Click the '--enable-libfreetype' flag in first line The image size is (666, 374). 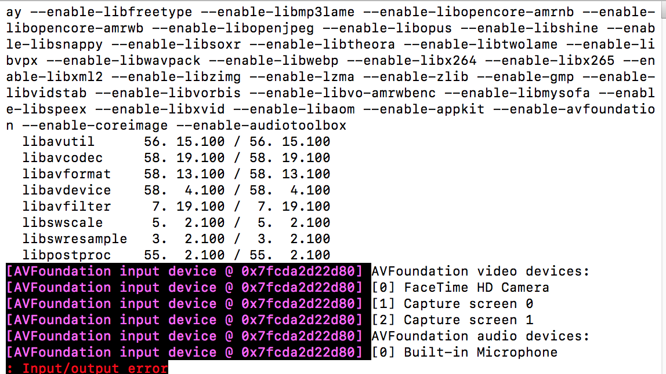[x=111, y=12]
